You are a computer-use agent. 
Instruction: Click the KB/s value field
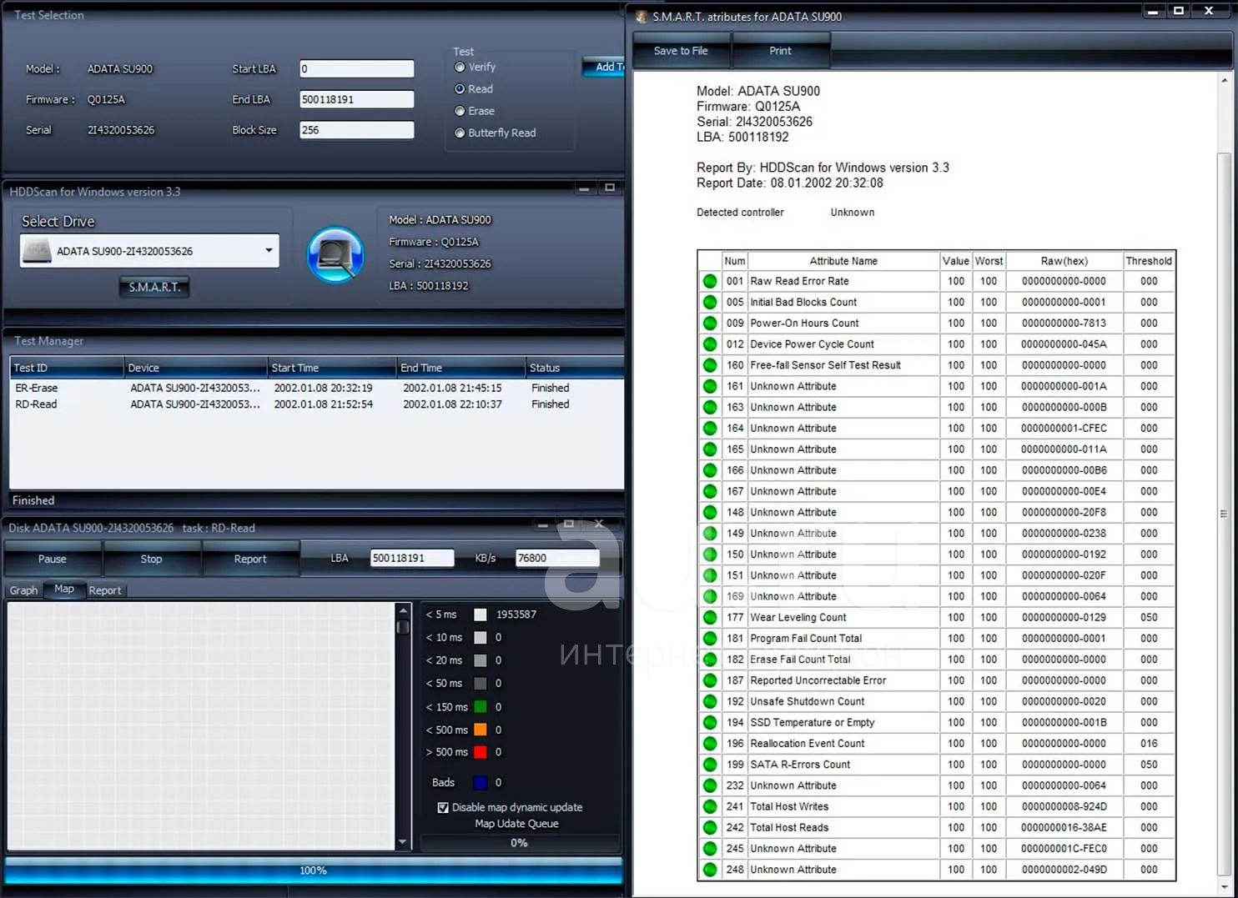[x=557, y=558]
